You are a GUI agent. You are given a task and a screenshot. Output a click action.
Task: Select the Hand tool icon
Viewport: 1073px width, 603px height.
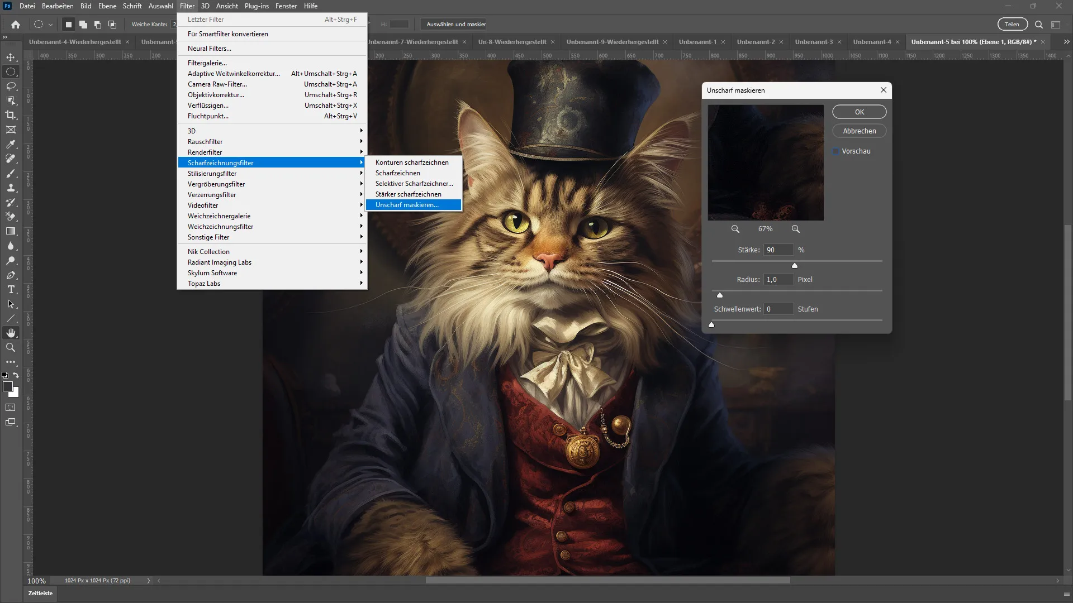[x=10, y=332]
